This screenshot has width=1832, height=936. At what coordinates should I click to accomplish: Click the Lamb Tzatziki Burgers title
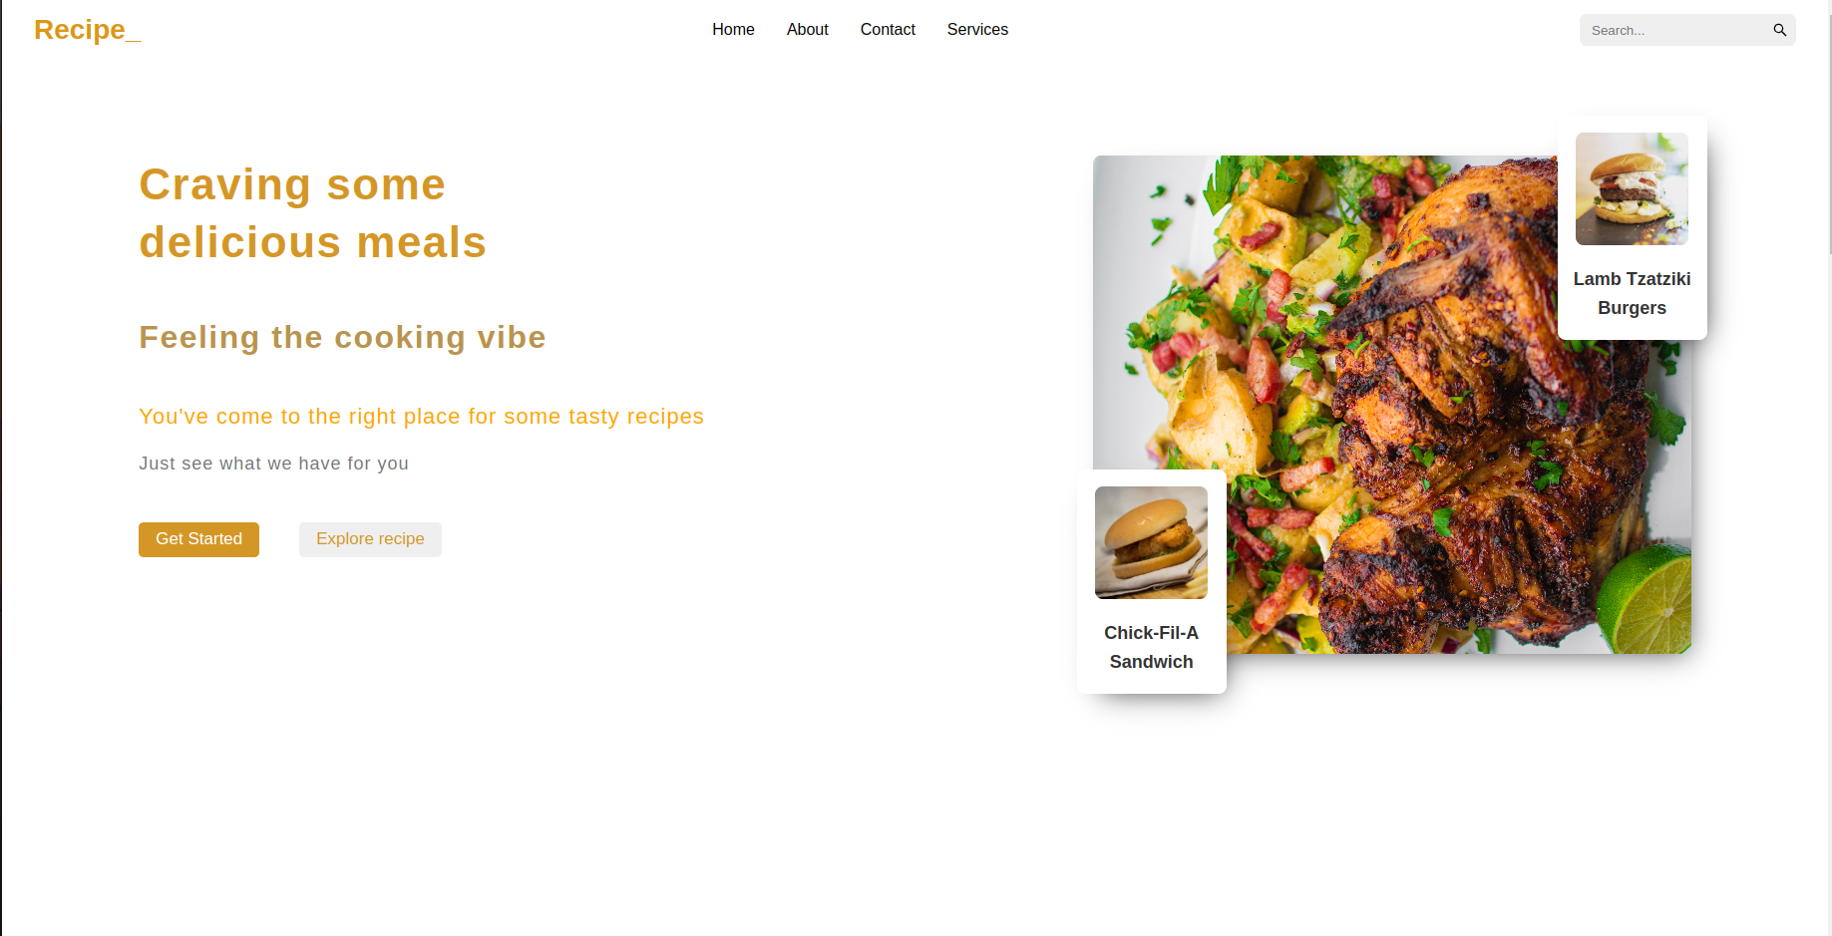(x=1632, y=293)
